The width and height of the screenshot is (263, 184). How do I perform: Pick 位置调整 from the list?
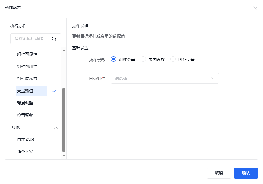tap(25, 115)
